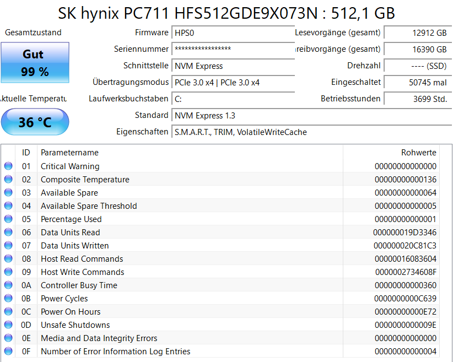Image resolution: width=453 pixels, height=362 pixels.
Task: Select the Power On Hours row name
Action: click(x=71, y=312)
